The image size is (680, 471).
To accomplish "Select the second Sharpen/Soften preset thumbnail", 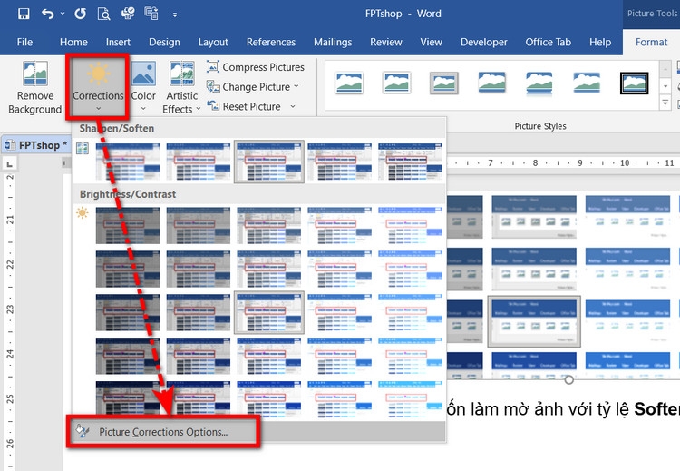I will [199, 162].
